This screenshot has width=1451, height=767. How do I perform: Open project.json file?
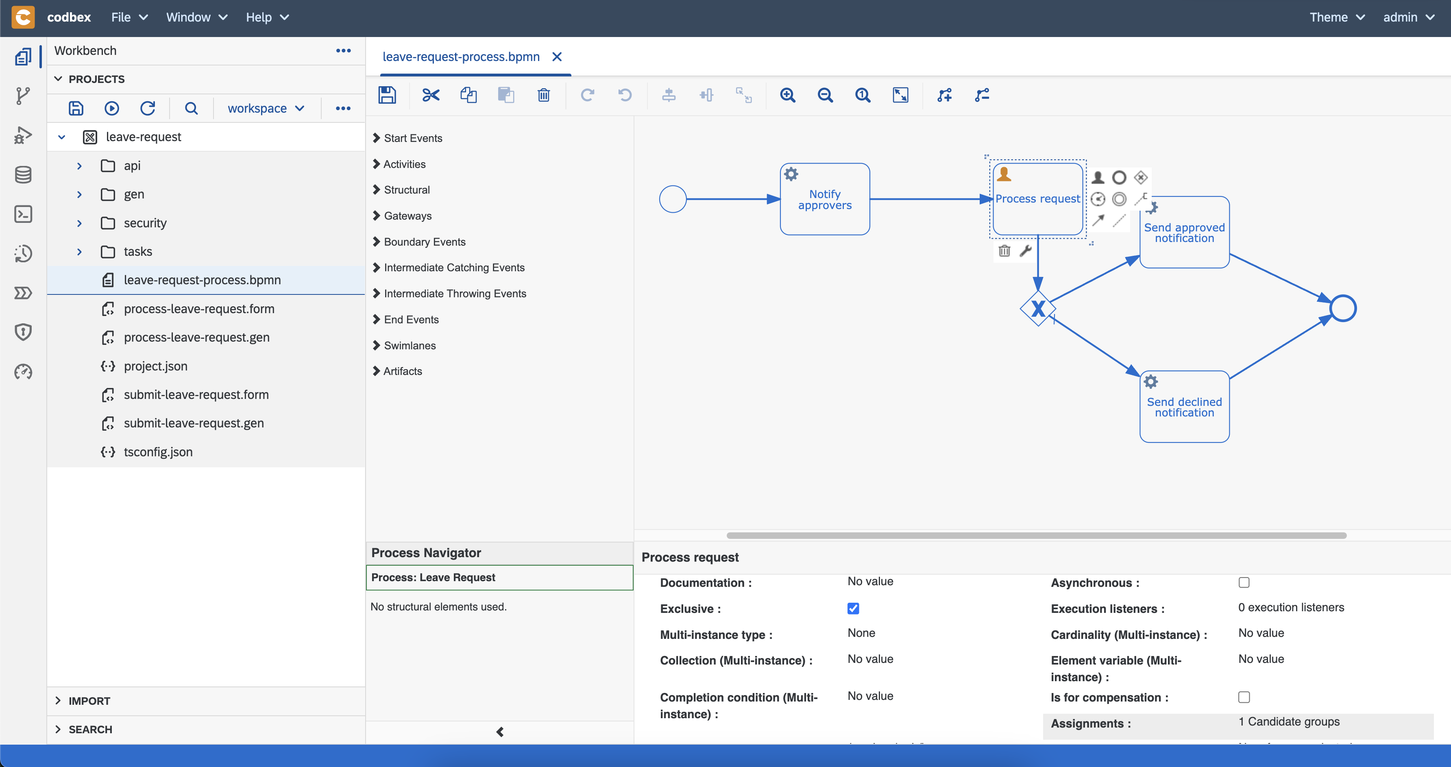[x=155, y=366]
